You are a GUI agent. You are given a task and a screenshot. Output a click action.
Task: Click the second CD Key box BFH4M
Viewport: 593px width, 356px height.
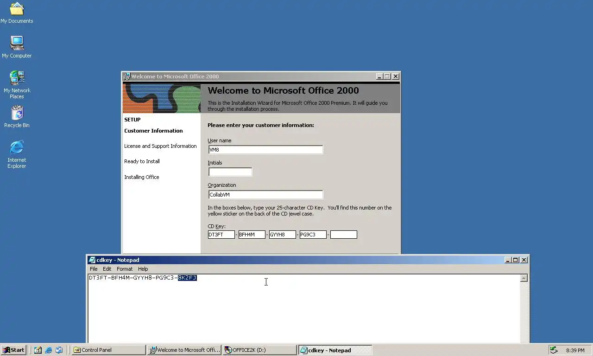tap(252, 235)
